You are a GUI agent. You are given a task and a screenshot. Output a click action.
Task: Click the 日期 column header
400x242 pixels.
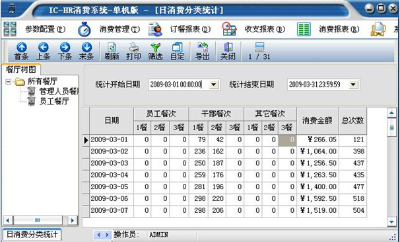(x=112, y=121)
